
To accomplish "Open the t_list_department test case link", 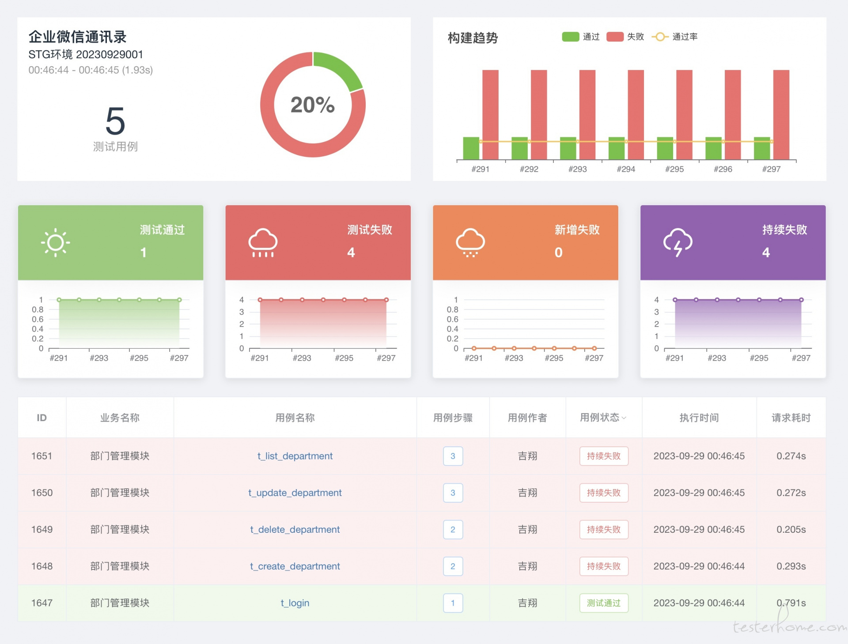I will [x=295, y=456].
